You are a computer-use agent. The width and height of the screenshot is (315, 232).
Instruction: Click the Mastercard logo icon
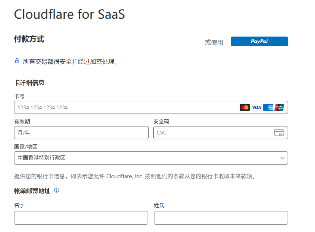245,107
